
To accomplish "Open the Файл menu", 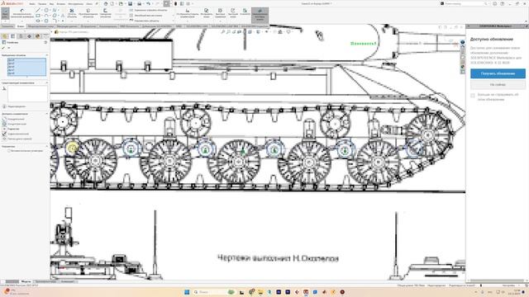I will pyautogui.click(x=32, y=3).
